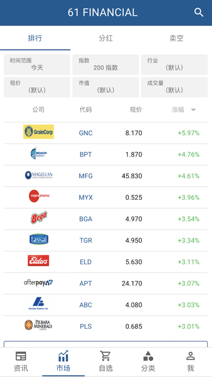Open the 市值 default filter

[105, 87]
